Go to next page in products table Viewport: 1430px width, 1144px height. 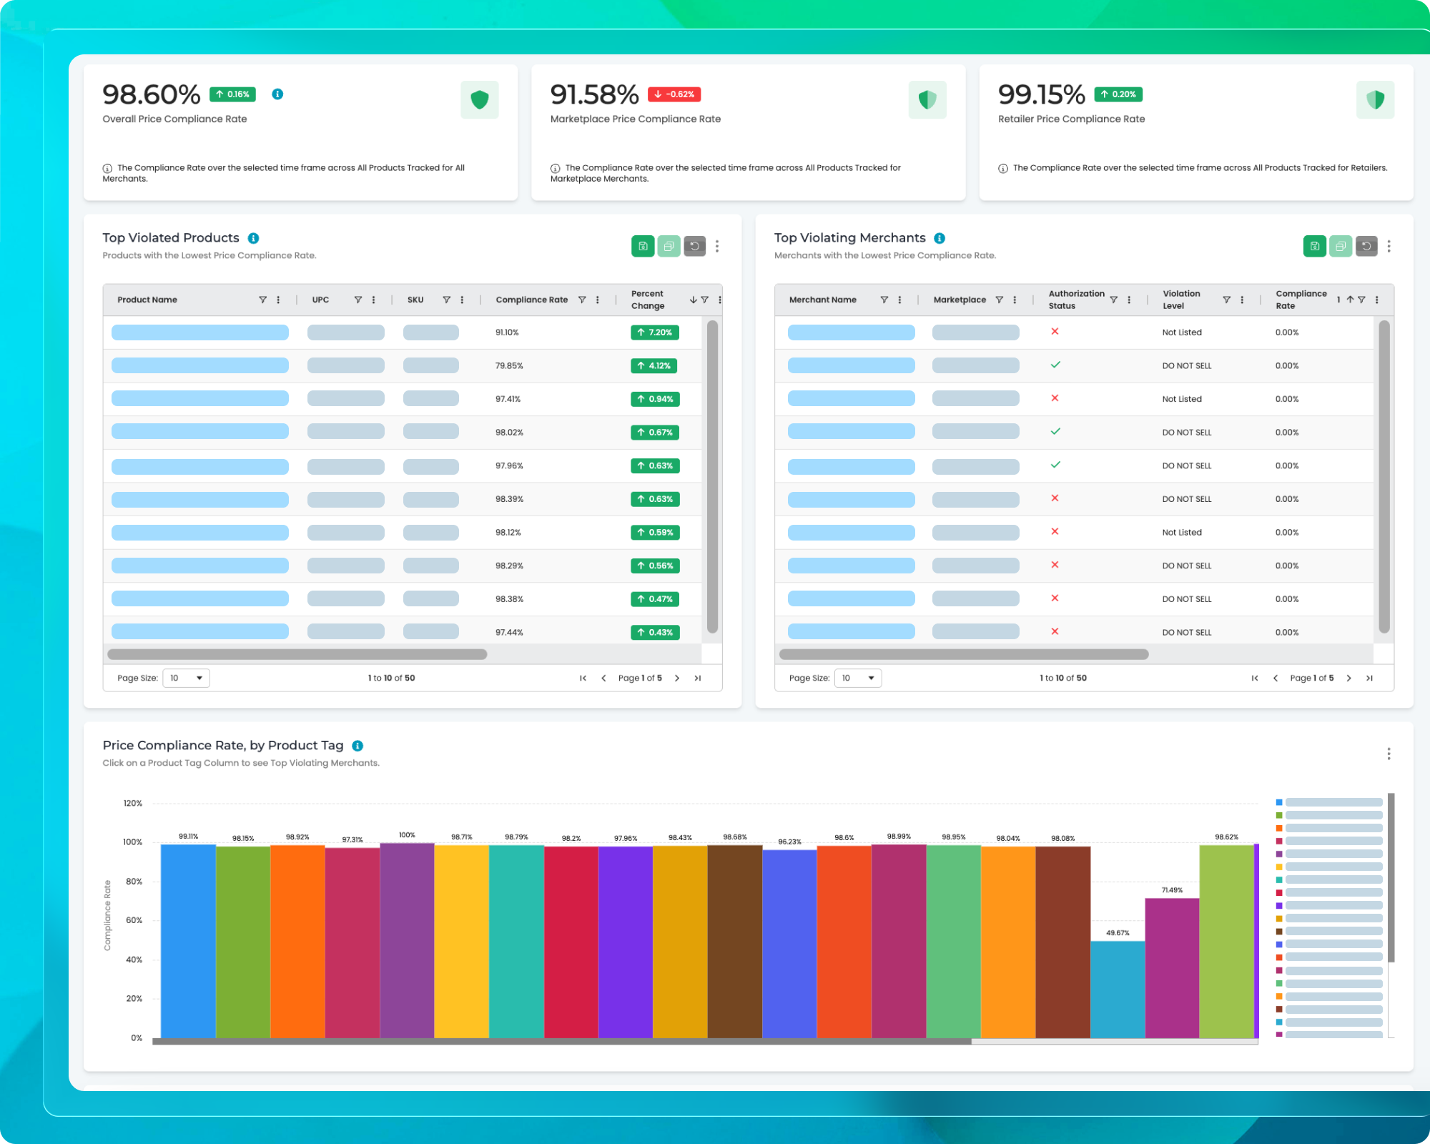click(677, 678)
